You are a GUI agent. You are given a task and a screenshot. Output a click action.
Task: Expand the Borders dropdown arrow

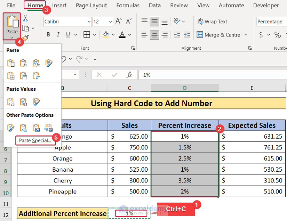pyautogui.click(x=94, y=35)
